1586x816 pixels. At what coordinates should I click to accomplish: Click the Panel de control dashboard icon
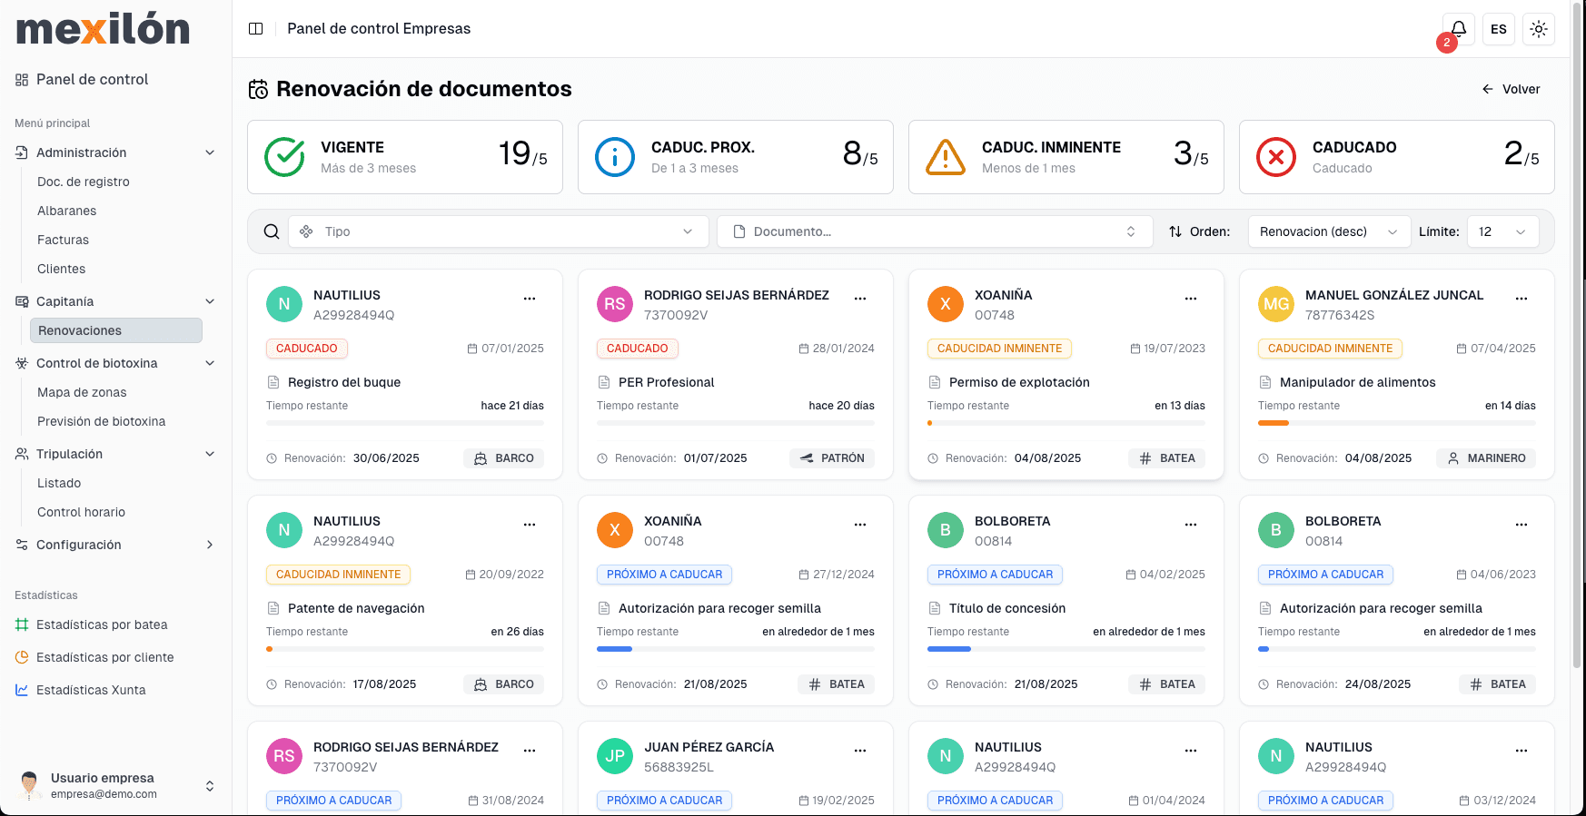coord(22,80)
